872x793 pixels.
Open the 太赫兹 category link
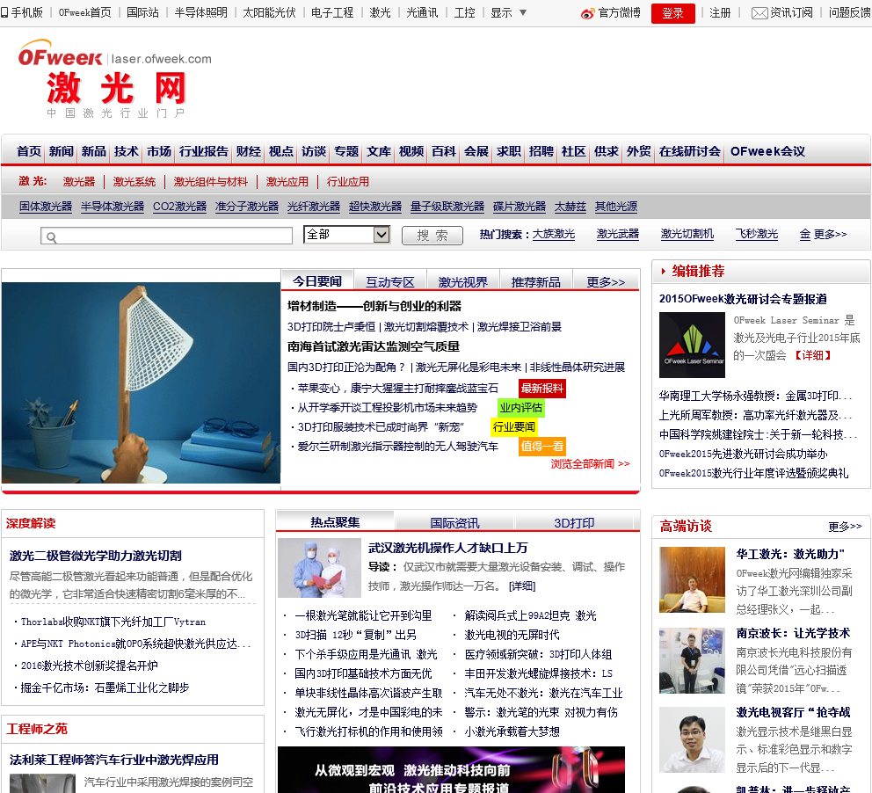570,207
